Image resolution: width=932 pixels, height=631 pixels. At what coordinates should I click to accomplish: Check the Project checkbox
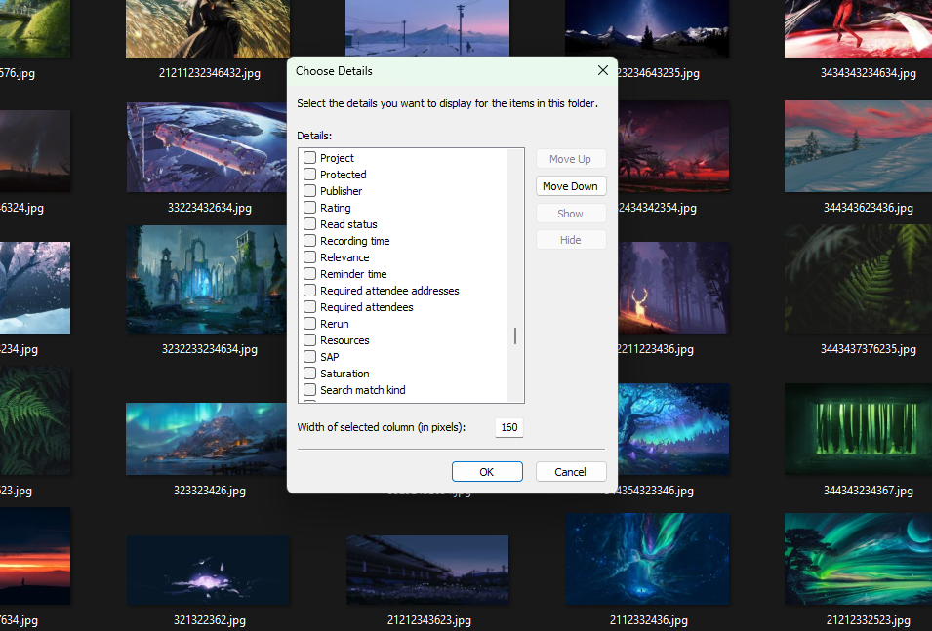[x=309, y=158]
